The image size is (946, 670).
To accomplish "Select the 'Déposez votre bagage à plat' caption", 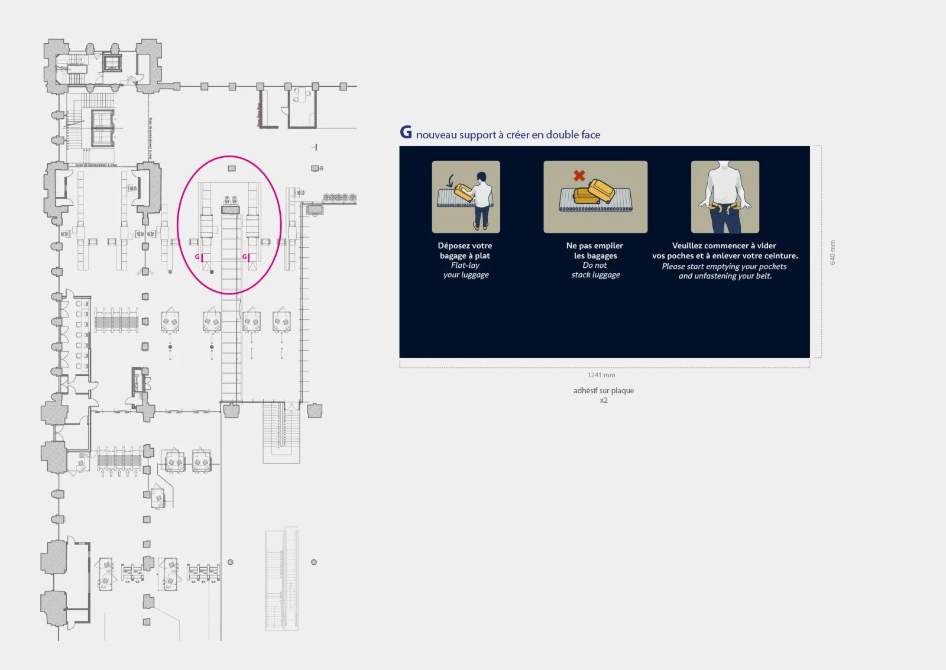I will coord(465,251).
